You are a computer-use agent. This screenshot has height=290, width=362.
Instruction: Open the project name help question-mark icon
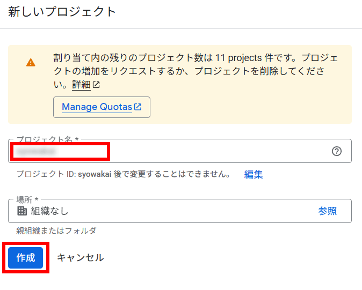point(337,151)
